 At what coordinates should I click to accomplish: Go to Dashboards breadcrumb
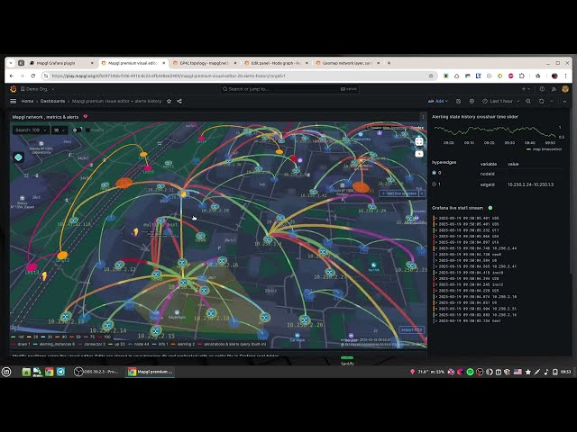pos(52,101)
